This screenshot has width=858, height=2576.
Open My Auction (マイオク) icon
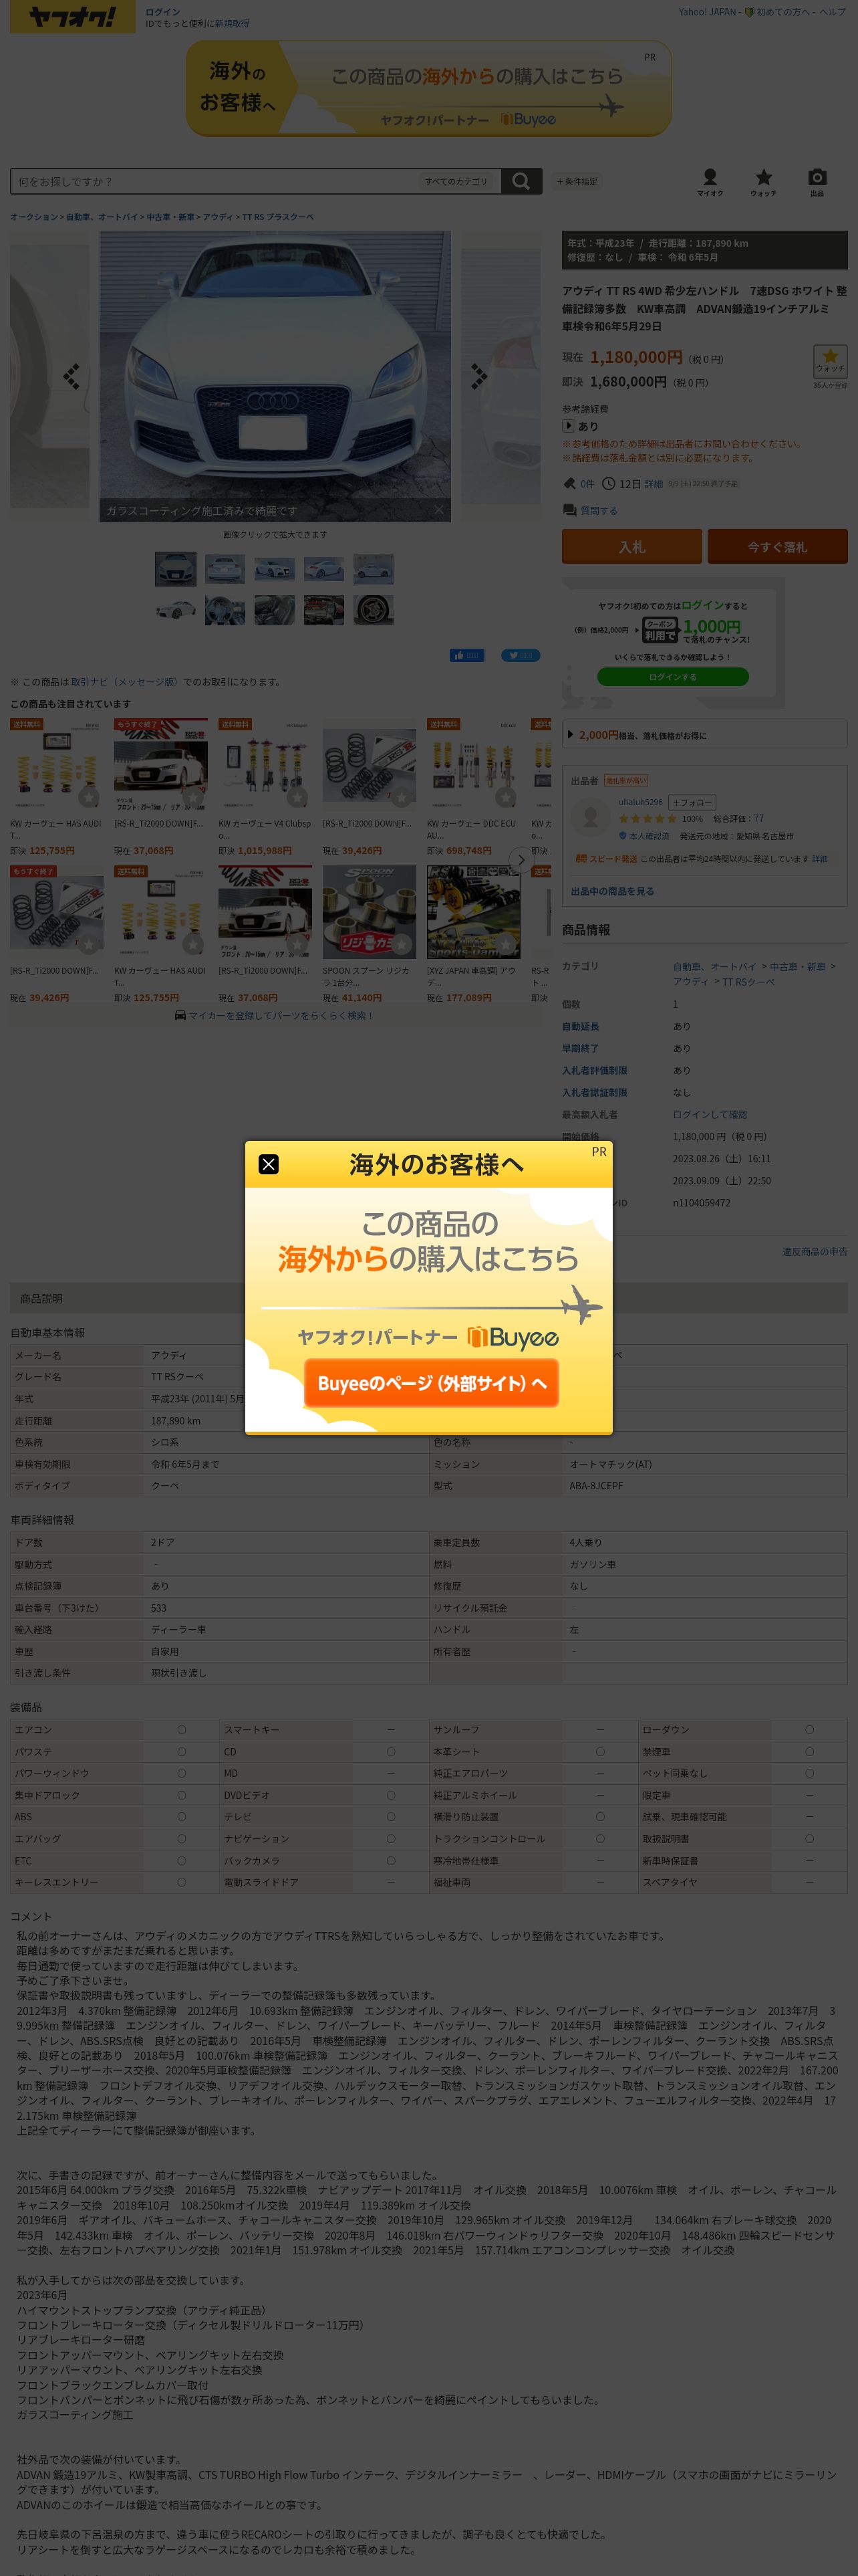click(710, 182)
